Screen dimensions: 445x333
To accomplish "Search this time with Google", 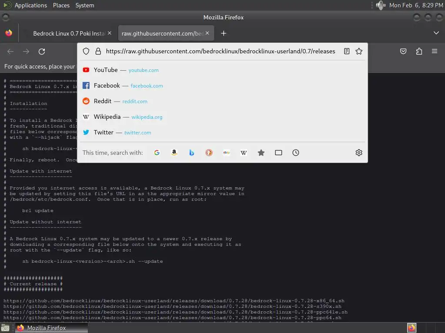I will [x=157, y=153].
